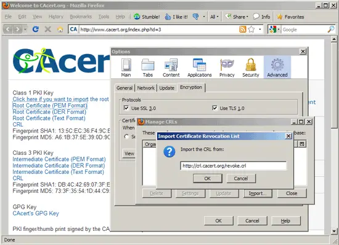Click Close in Manage CRLs
The width and height of the screenshot is (339, 245).
292,193
